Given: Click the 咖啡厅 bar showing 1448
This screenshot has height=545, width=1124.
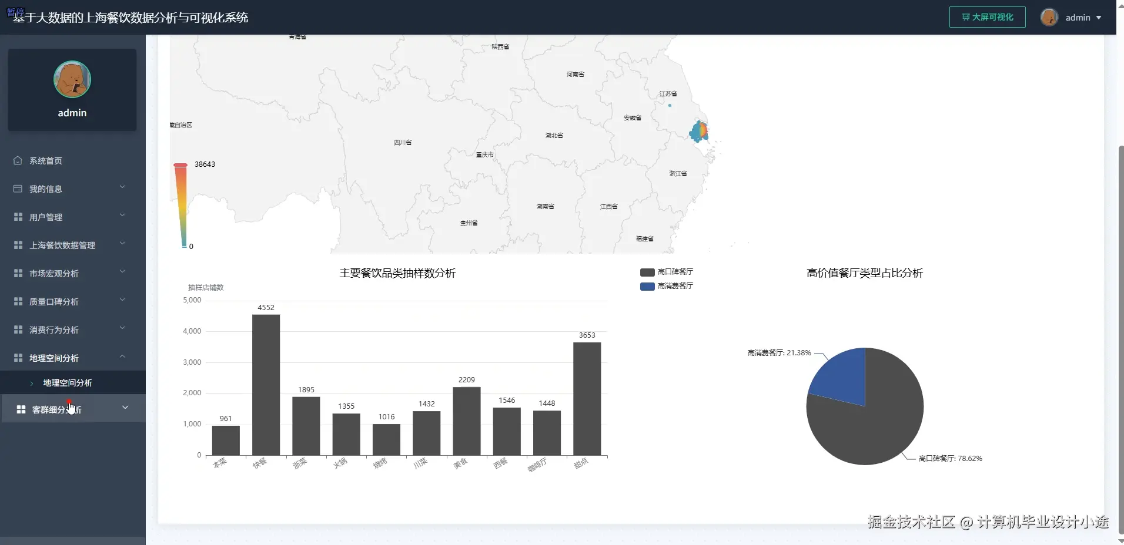Looking at the screenshot, I should (547, 433).
